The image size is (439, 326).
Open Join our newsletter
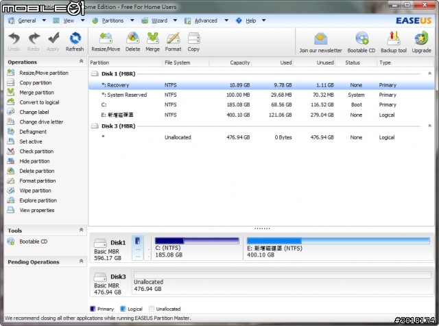320,43
